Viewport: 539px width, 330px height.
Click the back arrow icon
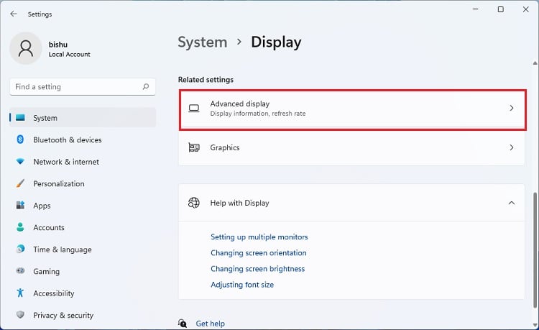click(14, 14)
